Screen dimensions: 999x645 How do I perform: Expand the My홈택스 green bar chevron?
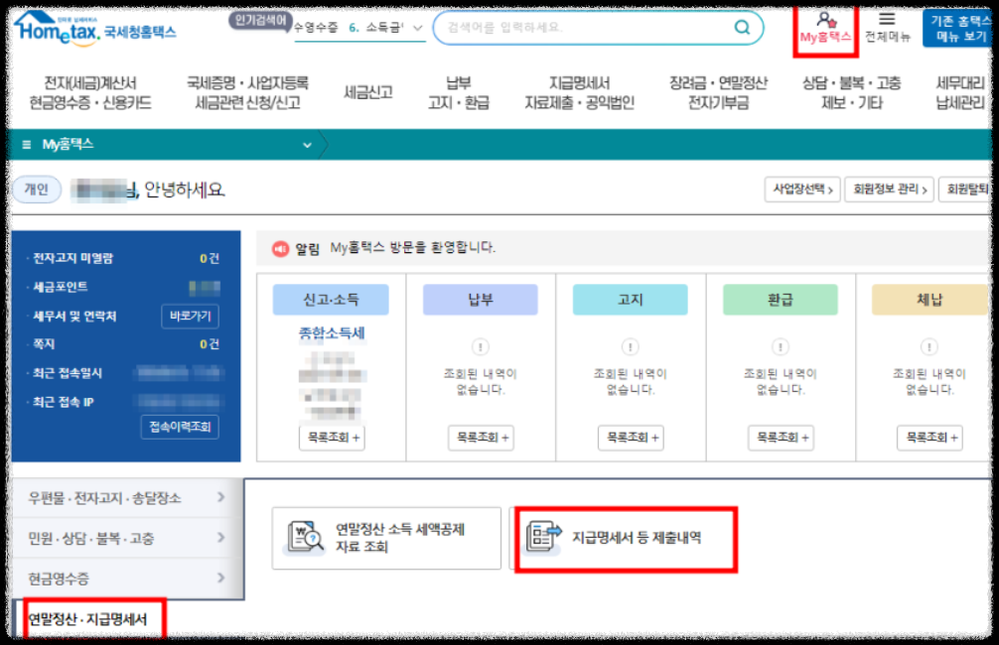(x=306, y=144)
